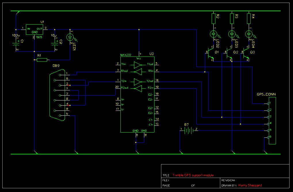This screenshot has height=192, width=293.
Task: Click the R1in pin label
Action: tap(151, 71)
